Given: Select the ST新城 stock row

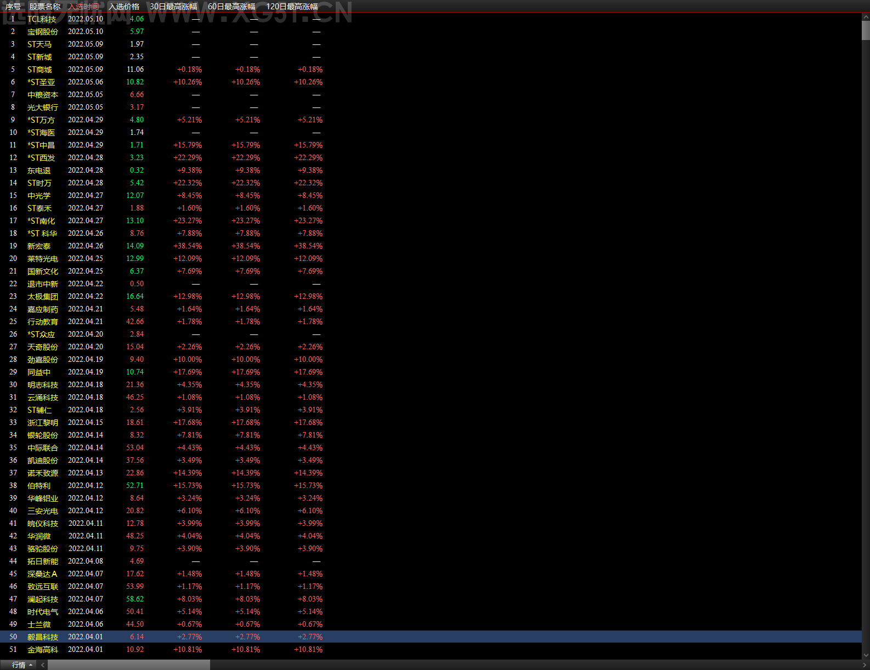Looking at the screenshot, I should 431,56.
